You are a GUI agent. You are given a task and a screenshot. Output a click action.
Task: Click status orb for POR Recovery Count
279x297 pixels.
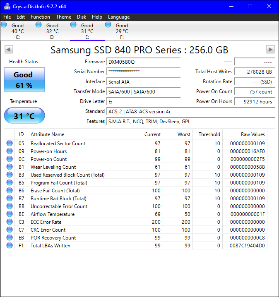(10, 237)
